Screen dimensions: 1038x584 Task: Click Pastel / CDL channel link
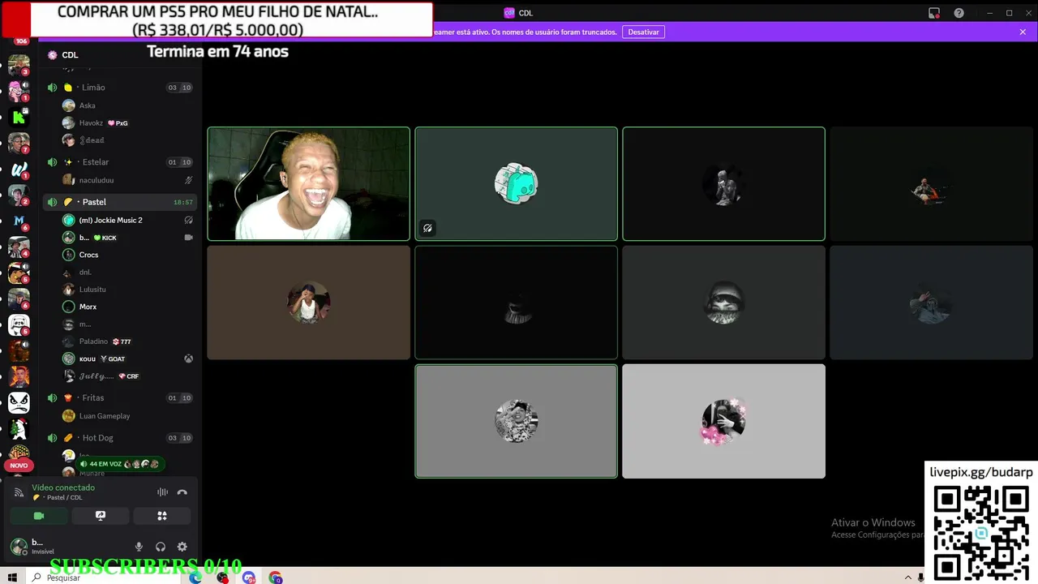64,497
